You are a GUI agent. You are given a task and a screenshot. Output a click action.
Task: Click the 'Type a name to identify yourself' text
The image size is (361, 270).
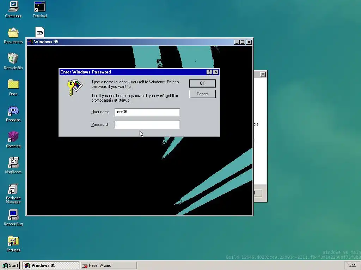[x=135, y=84]
